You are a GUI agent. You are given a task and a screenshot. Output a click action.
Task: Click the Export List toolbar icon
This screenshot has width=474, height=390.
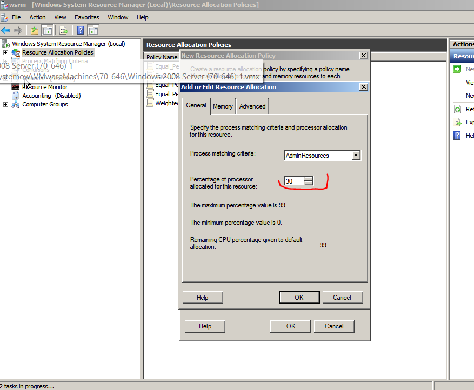(64, 30)
